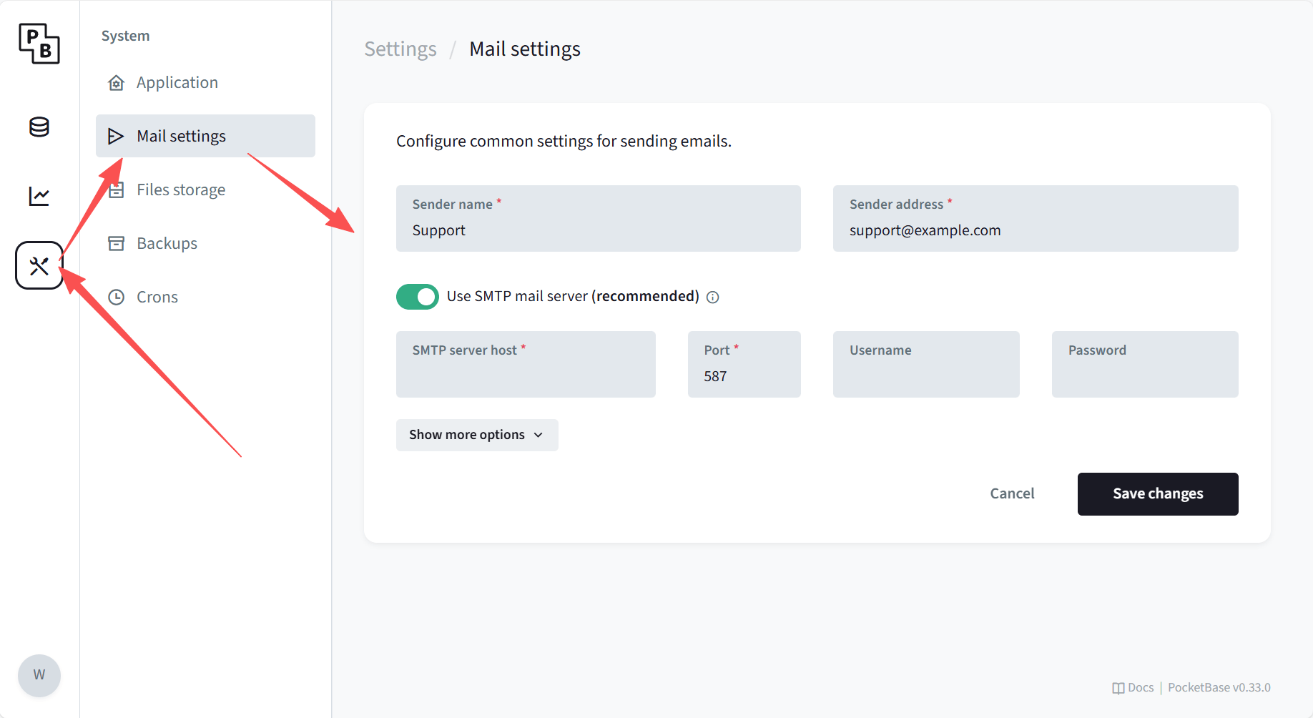Open the Application settings page

pyautogui.click(x=177, y=82)
